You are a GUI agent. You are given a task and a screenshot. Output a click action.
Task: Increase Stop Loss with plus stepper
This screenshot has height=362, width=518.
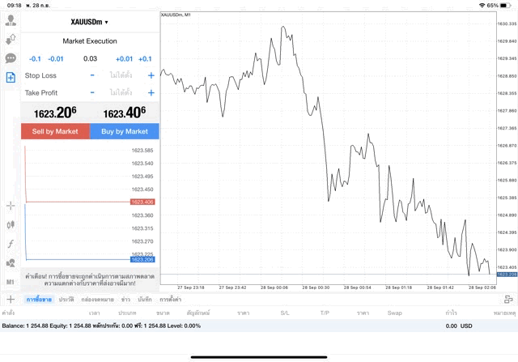[x=151, y=75]
